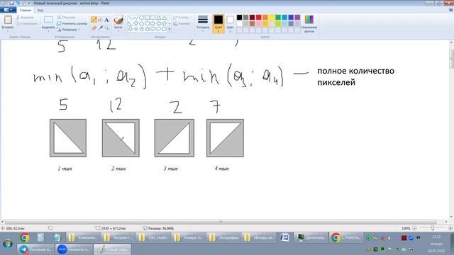Screen dimensions: 454x255
Task: Switch to the Вид ribbon tab
Action: 40,10
